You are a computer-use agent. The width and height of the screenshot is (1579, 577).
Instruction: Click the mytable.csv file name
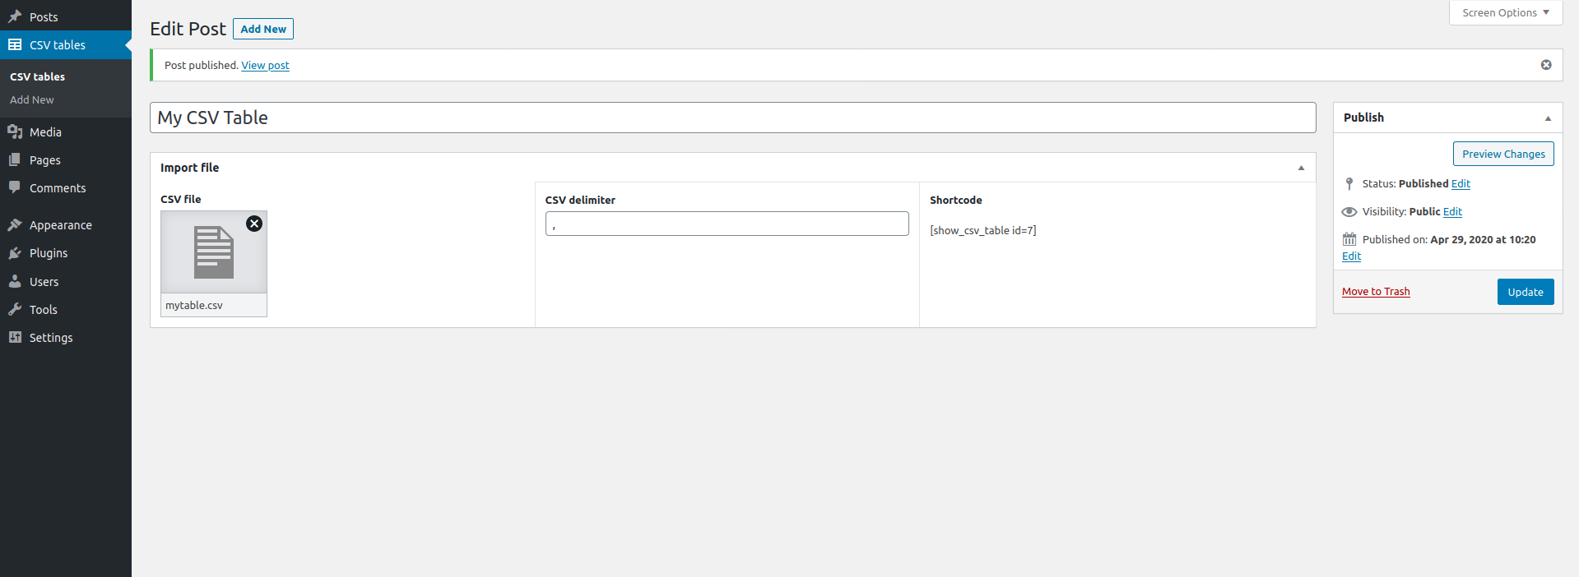[194, 305]
